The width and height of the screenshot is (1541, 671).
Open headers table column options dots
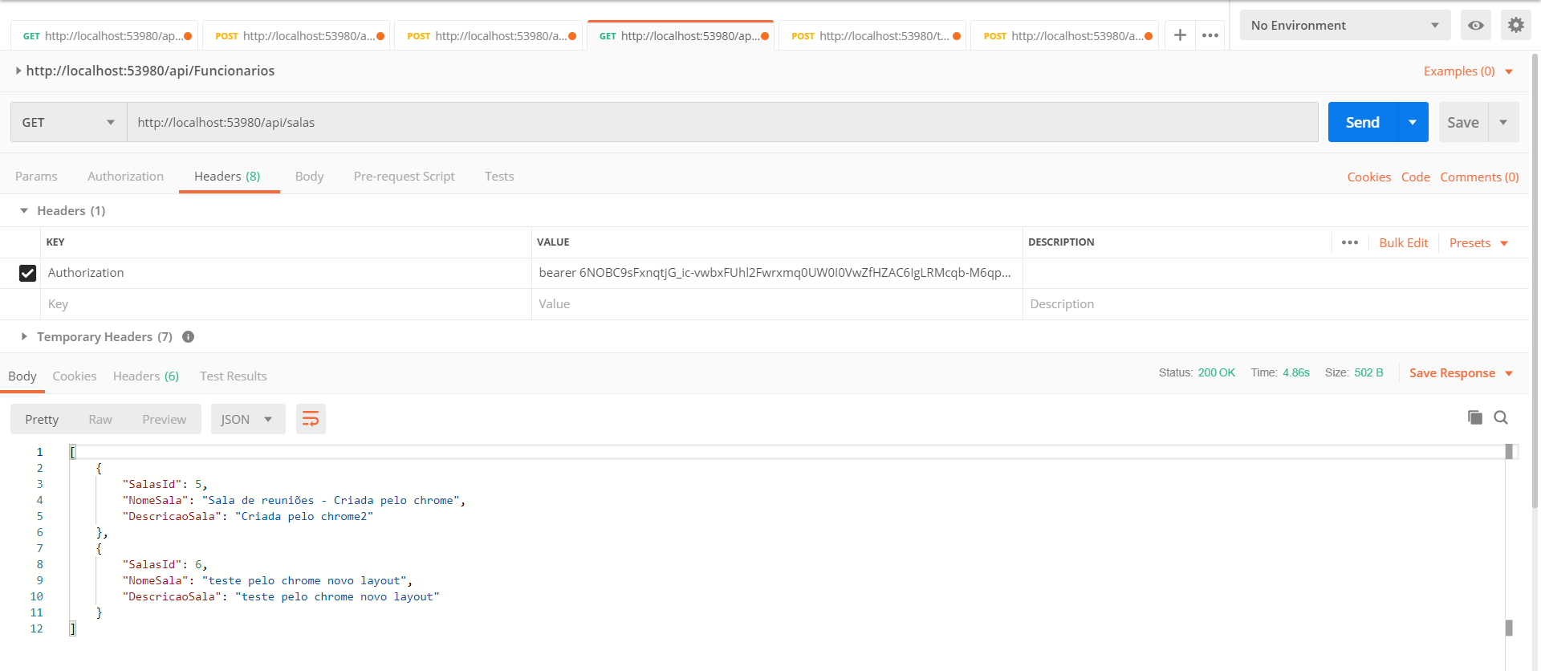tap(1350, 242)
